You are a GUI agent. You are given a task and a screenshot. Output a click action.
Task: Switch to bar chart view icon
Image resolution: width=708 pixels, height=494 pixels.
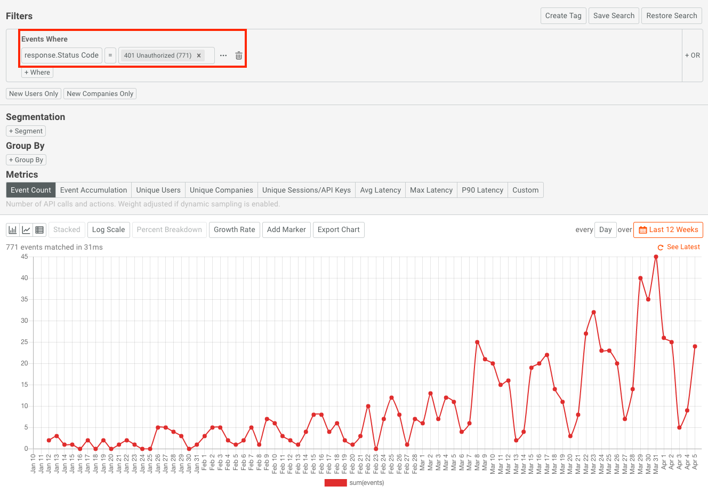(x=13, y=230)
